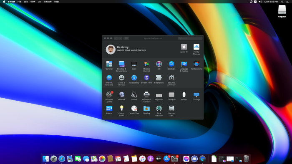
Task: Open the Finder menu
Action: click(11, 2)
